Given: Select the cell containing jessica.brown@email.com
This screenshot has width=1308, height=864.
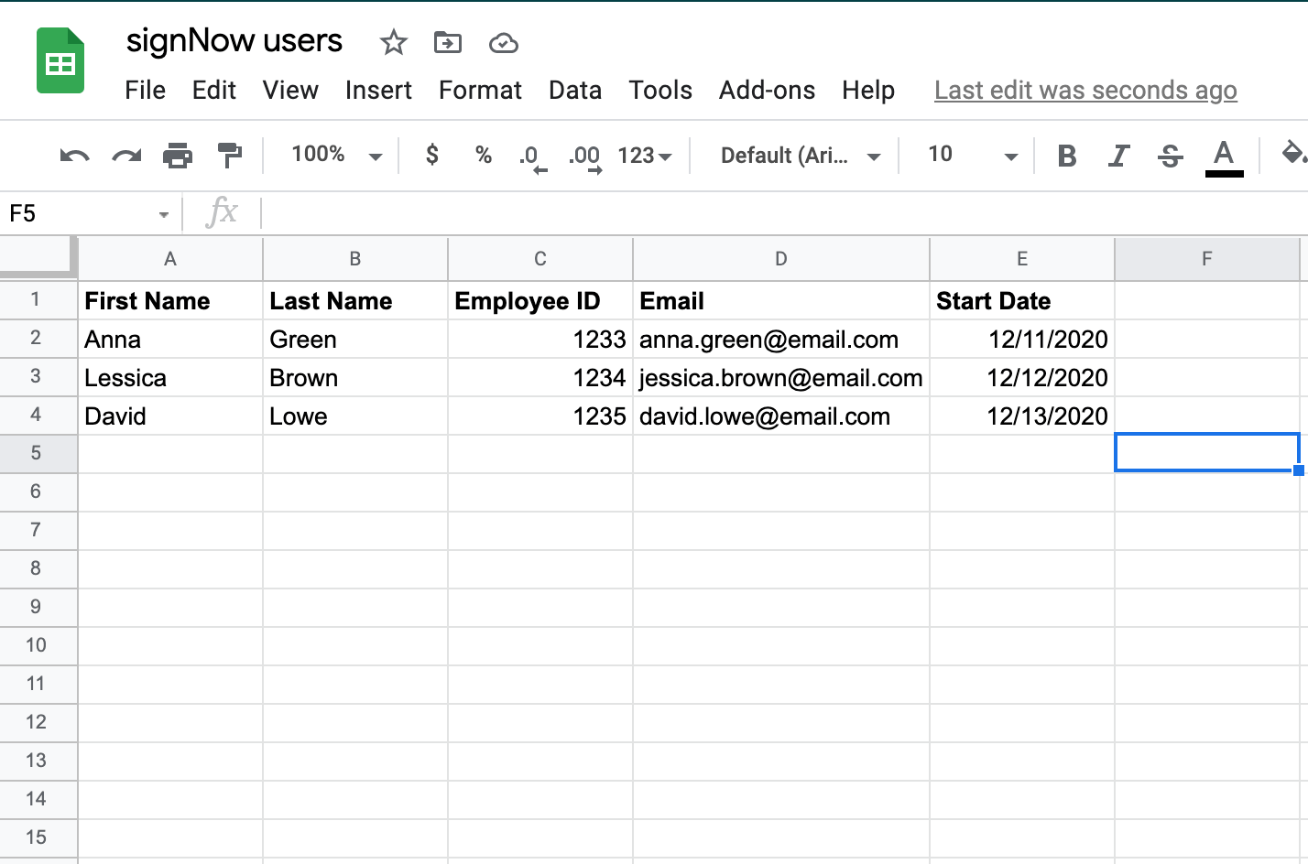Looking at the screenshot, I should [780, 377].
